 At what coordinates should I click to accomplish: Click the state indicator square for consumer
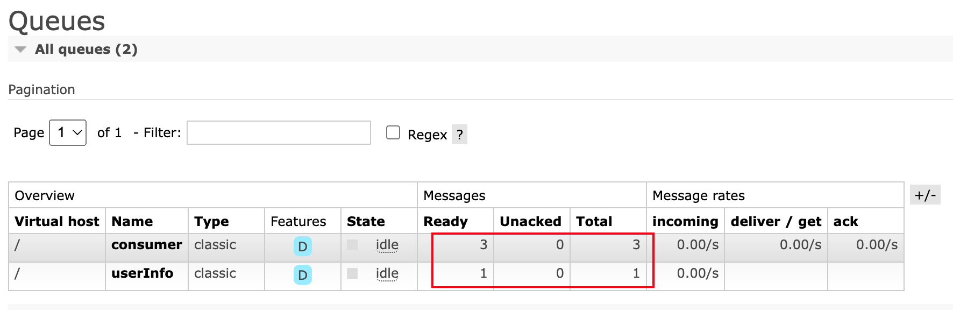(352, 245)
